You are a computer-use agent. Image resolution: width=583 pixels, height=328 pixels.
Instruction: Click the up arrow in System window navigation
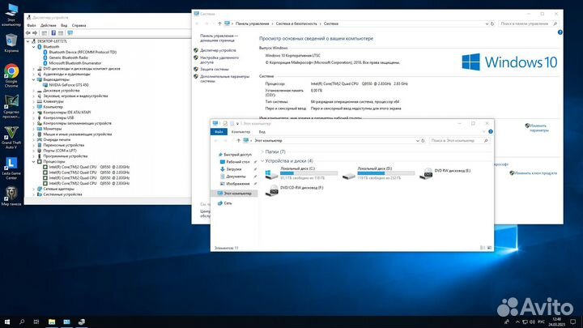pos(219,23)
